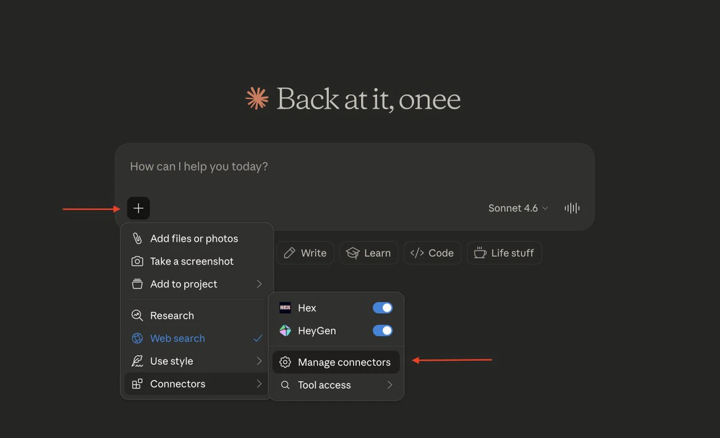Screen dimensions: 720x438
Task: Click the 'Back at it, onee' greeting text
Action: point(368,99)
